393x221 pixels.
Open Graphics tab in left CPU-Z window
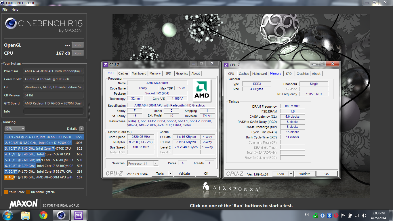pos(182,73)
